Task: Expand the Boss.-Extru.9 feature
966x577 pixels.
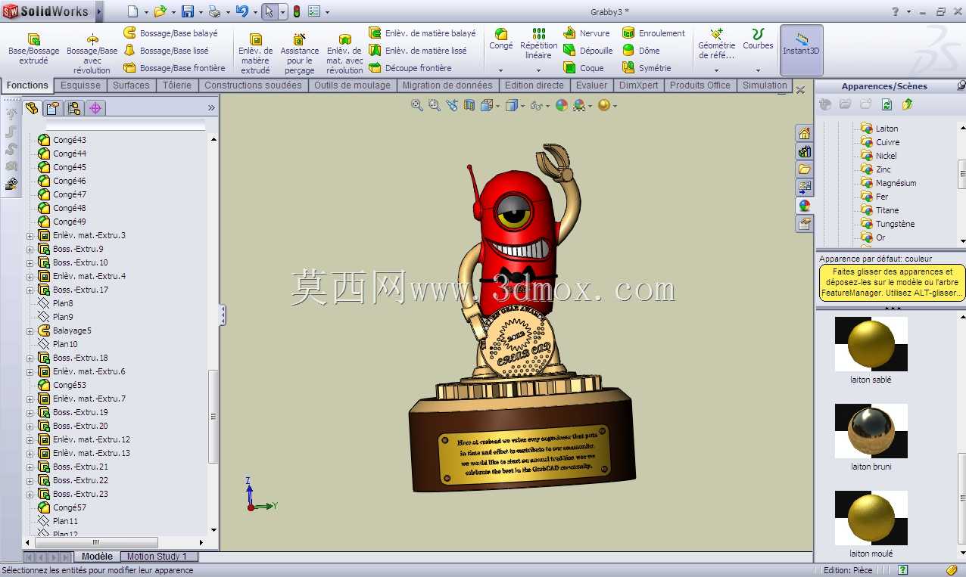Action: (x=30, y=250)
